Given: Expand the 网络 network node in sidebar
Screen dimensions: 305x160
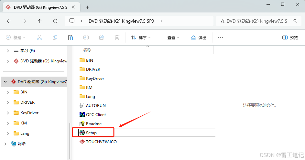Looking at the screenshot, I should (x=5, y=144).
